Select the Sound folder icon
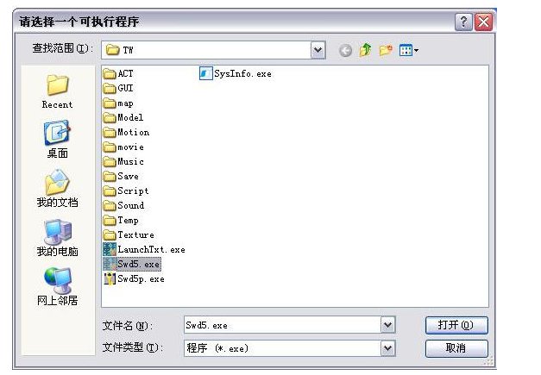This screenshot has width=541, height=375. pyautogui.click(x=110, y=206)
